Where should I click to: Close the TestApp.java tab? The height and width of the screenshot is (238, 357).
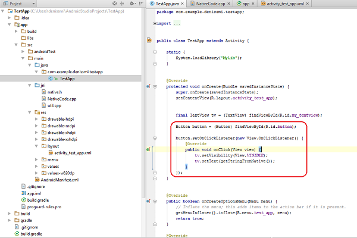183,4
